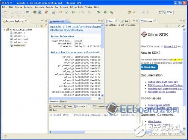
Task: Open the C/C++ perspective button
Action: click(x=168, y=12)
